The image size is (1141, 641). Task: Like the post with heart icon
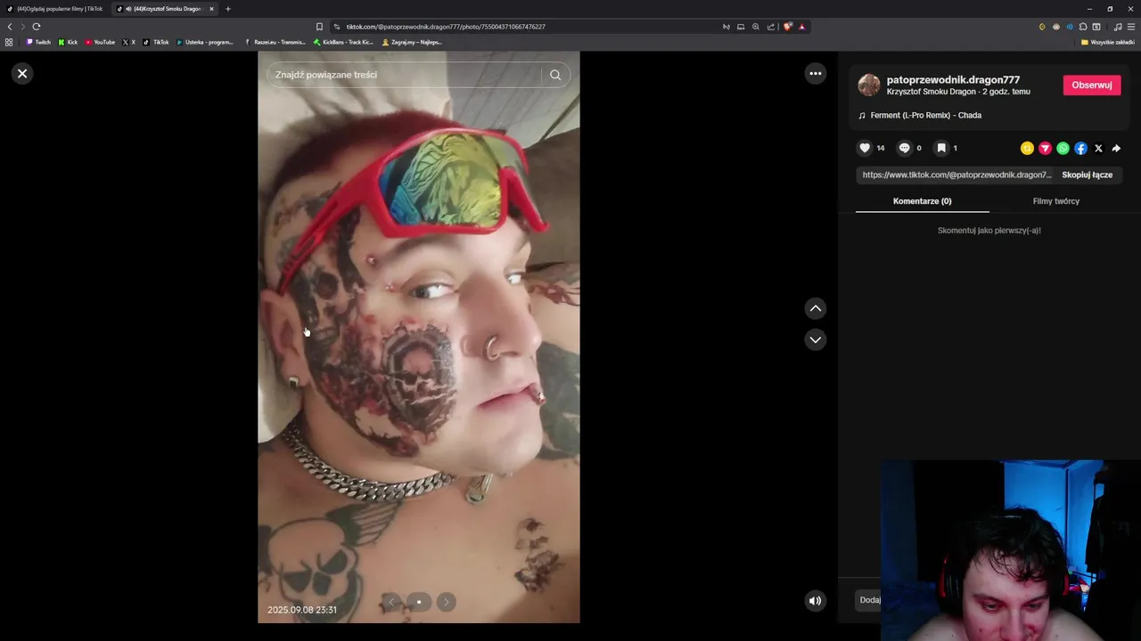click(864, 148)
